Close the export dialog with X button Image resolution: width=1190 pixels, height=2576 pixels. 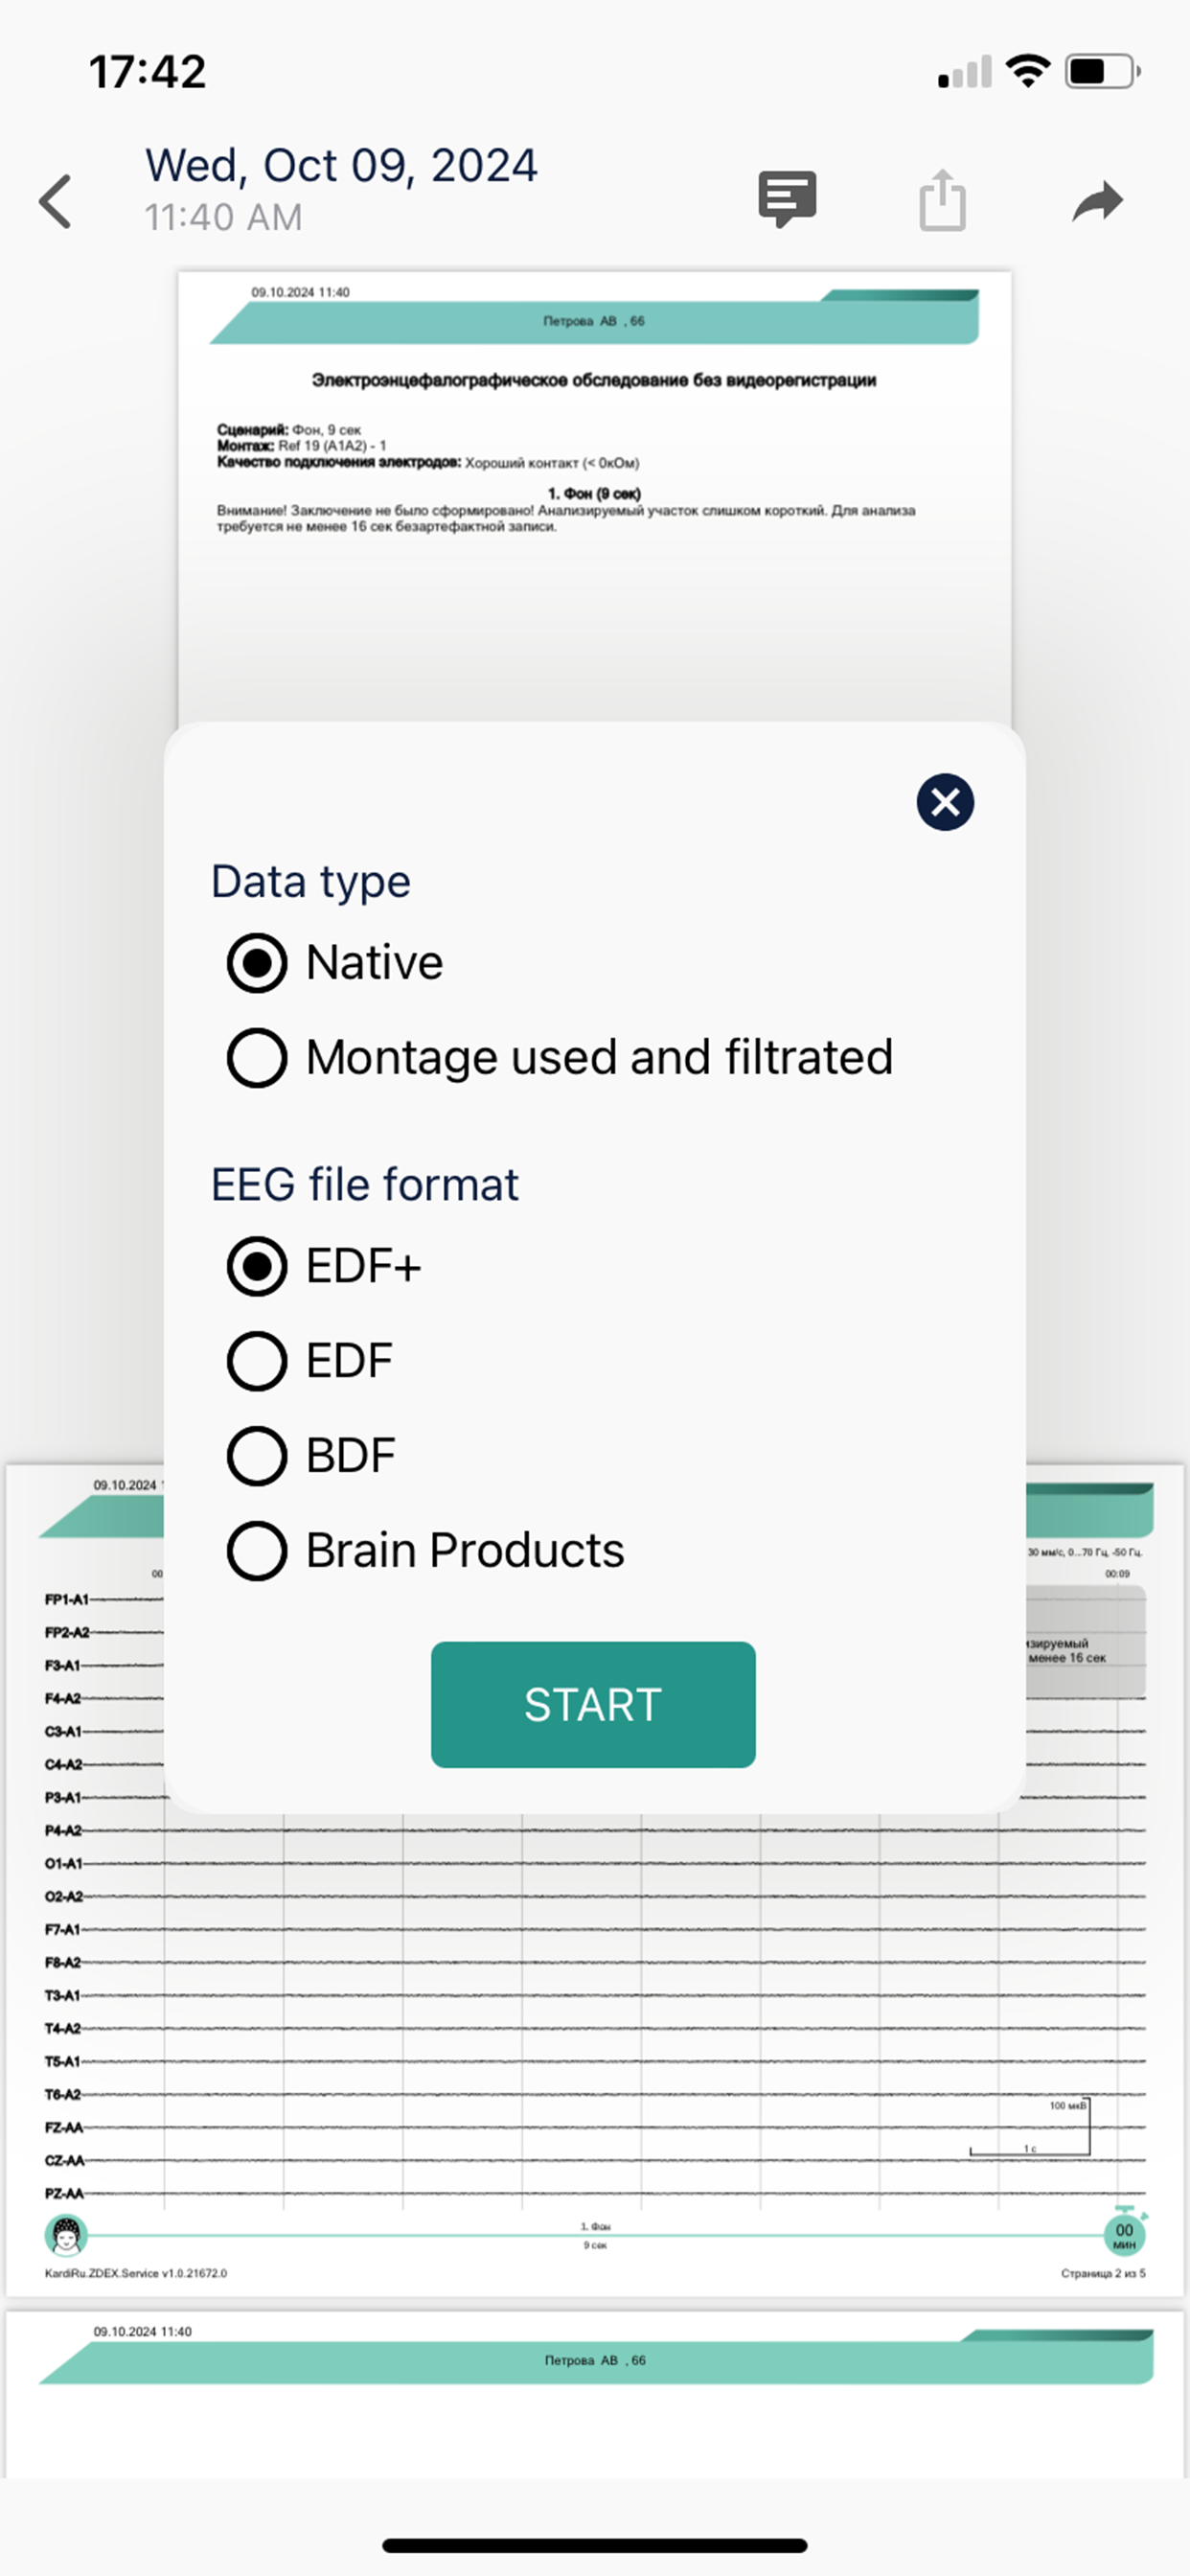pos(945,802)
